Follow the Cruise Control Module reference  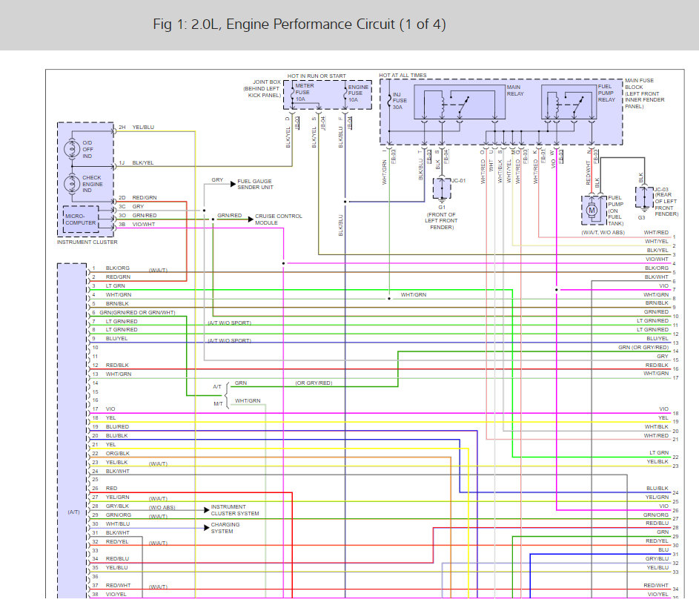[x=278, y=219]
